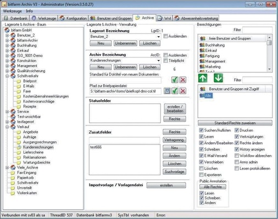The image size is (278, 219).
Task: Click the Alle Rechte button
Action: 213,187
